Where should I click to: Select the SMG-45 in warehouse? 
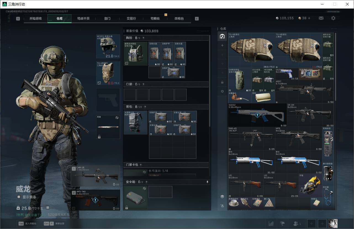click(x=252, y=139)
